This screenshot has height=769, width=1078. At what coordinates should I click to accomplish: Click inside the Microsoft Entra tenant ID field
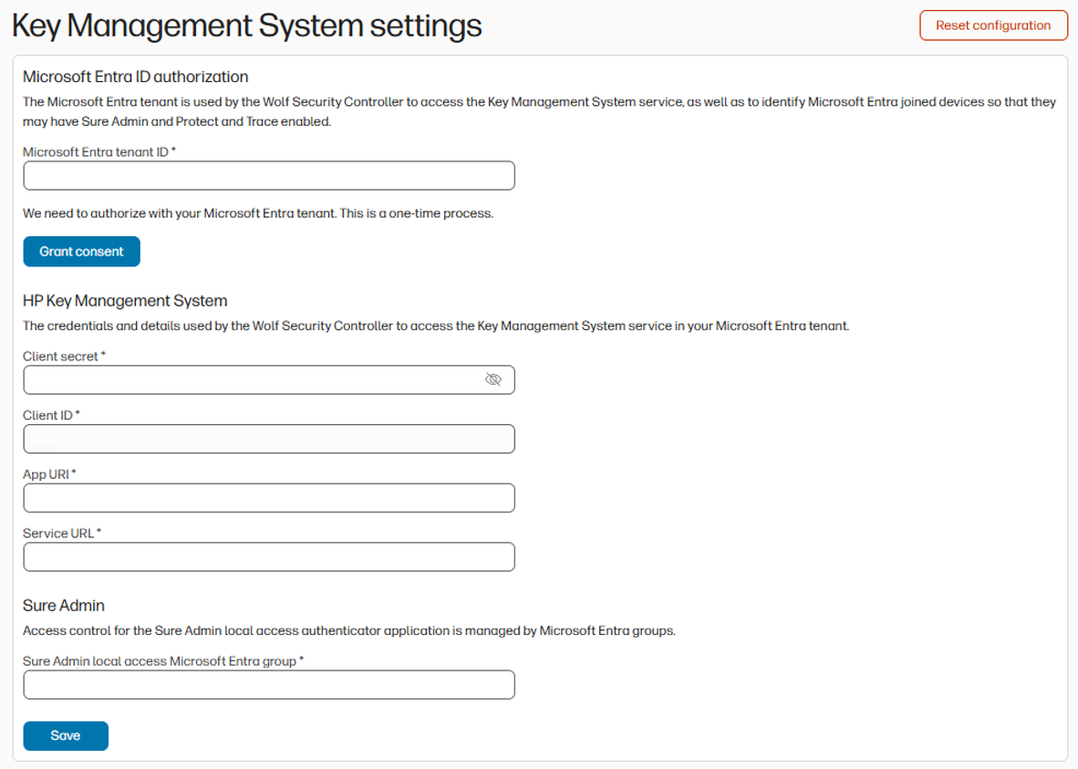[268, 175]
